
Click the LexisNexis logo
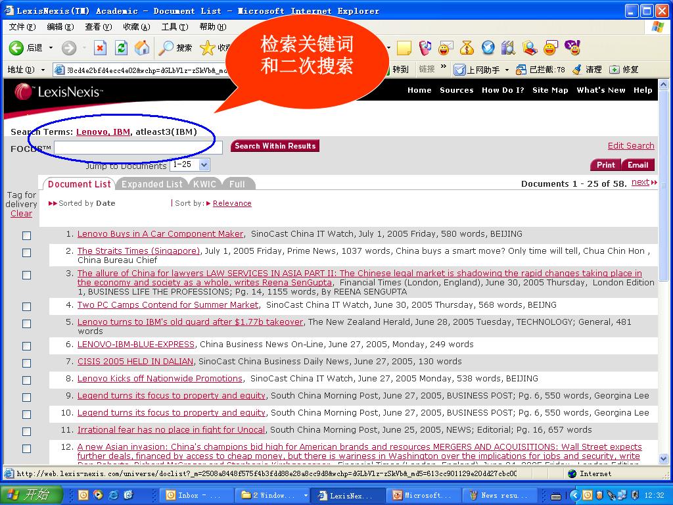(58, 91)
